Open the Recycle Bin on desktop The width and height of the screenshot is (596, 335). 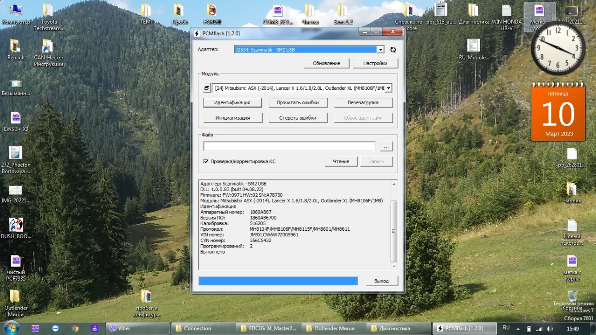572,296
